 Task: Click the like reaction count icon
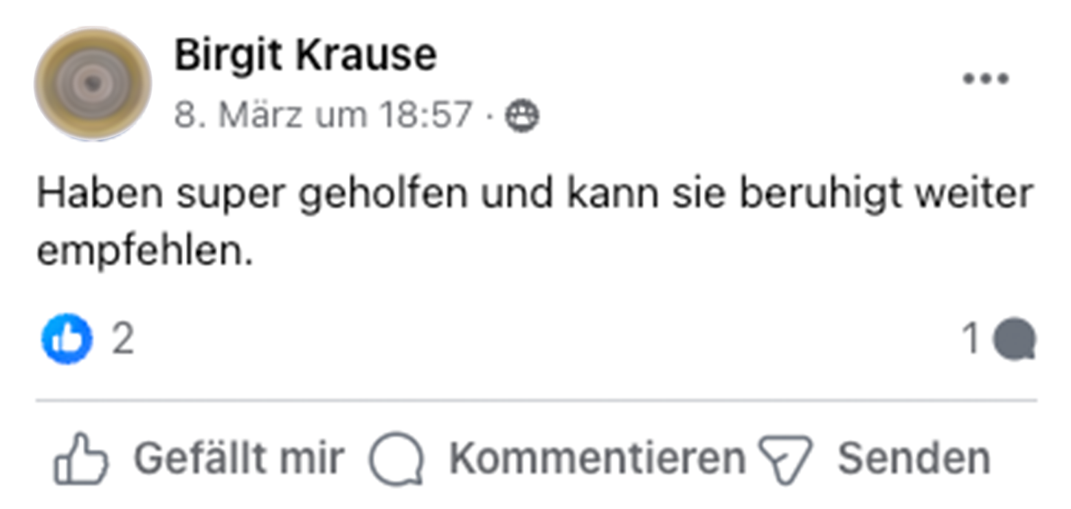pos(67,336)
